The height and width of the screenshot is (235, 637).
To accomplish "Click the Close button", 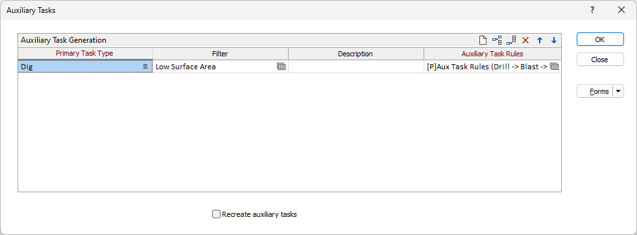I will [600, 59].
